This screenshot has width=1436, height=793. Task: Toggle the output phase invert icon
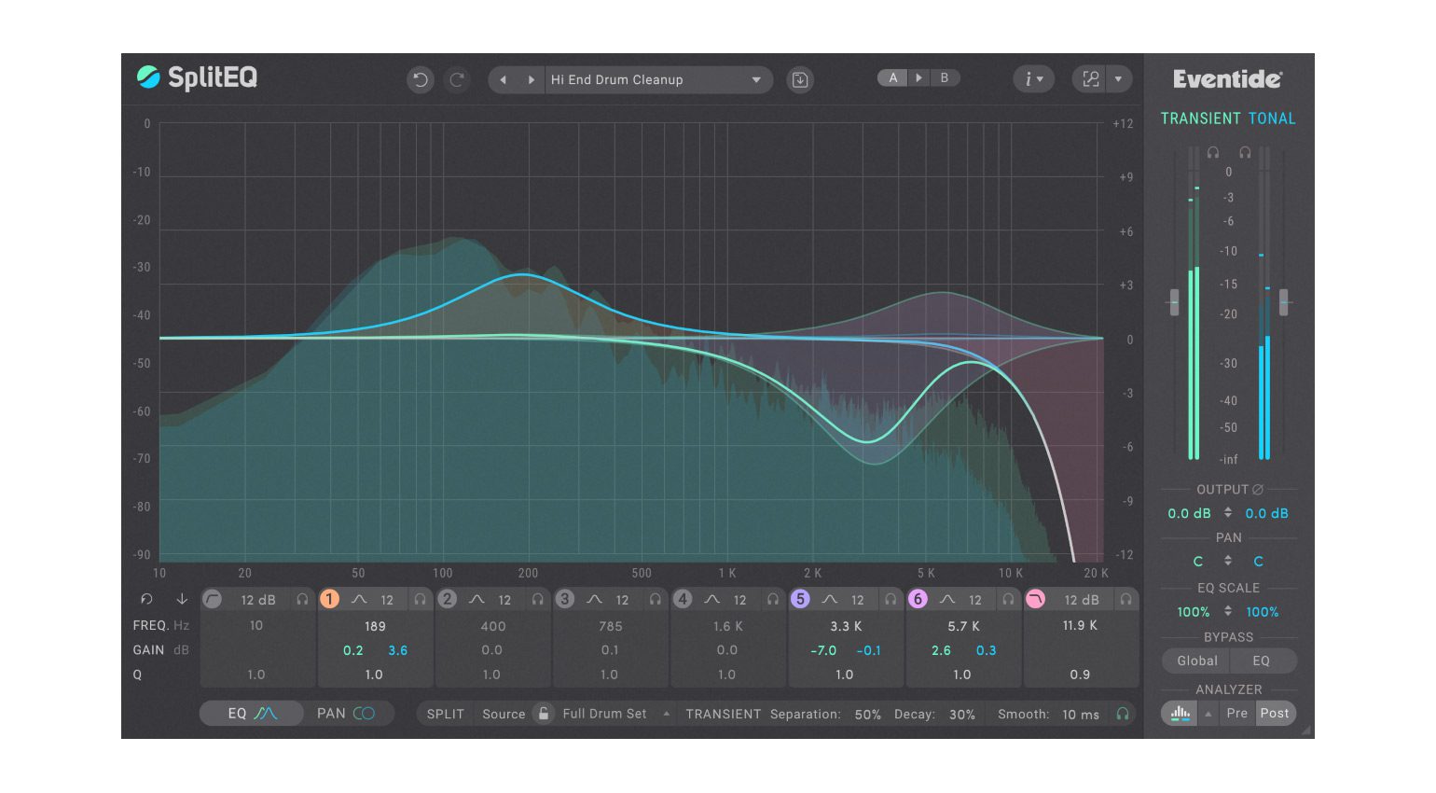click(x=1258, y=490)
